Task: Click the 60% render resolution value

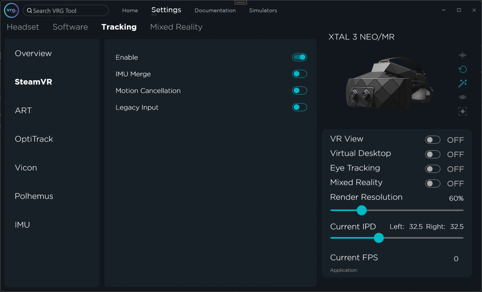Action: pyautogui.click(x=456, y=198)
